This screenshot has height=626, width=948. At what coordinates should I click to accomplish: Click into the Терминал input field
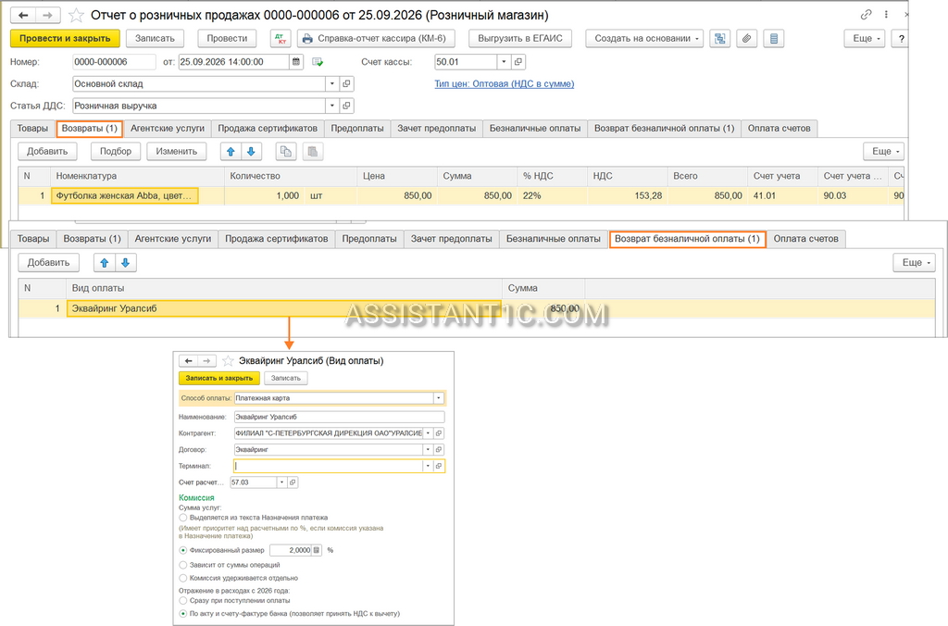point(329,467)
